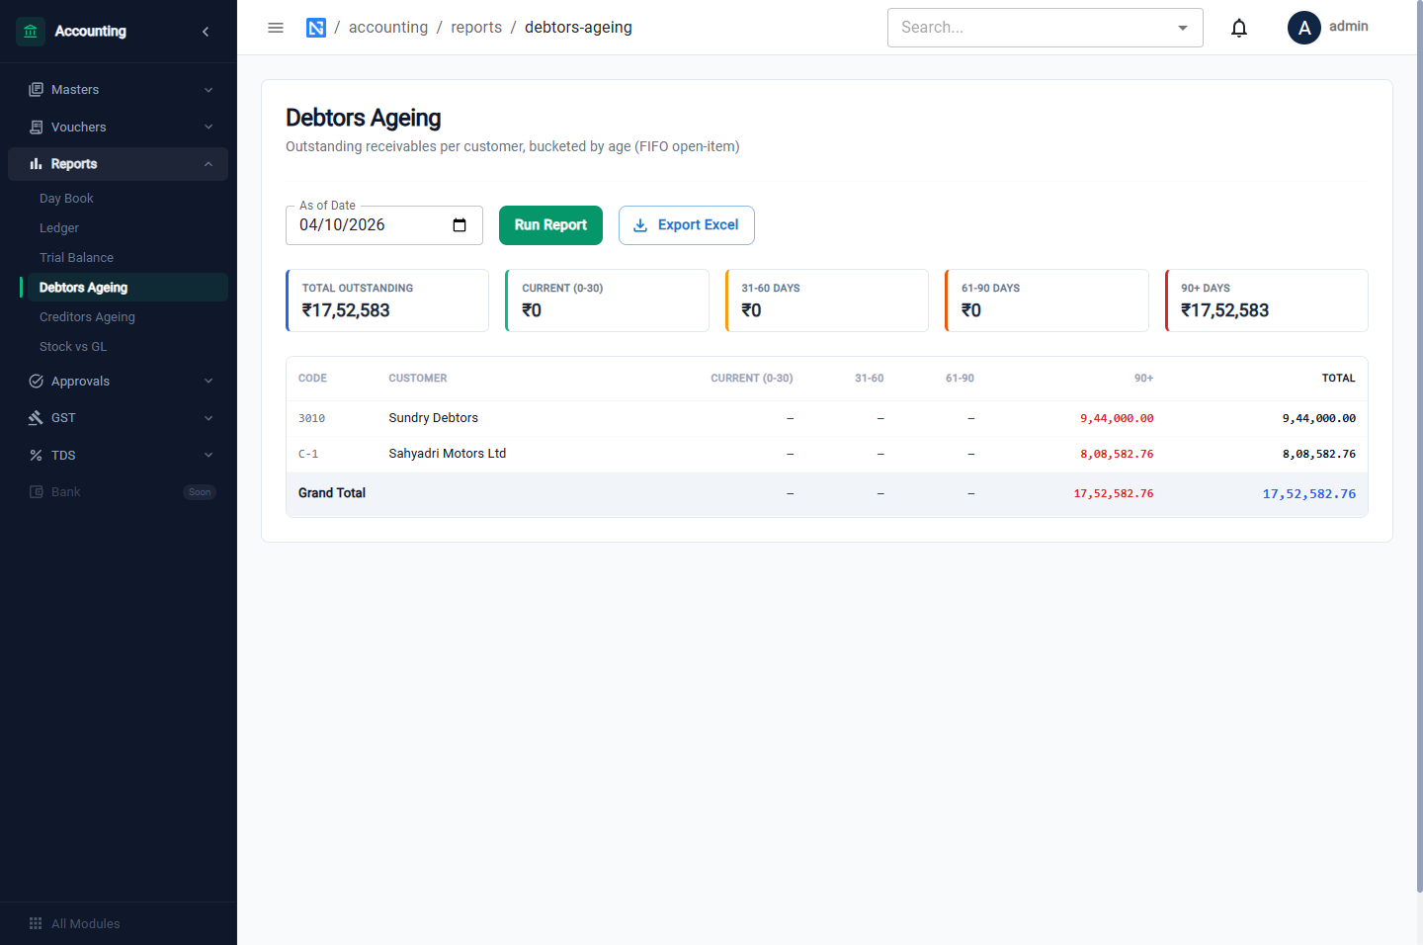Click the page vertical scrollbar
The width and height of the screenshot is (1423, 945).
(x=1419, y=445)
